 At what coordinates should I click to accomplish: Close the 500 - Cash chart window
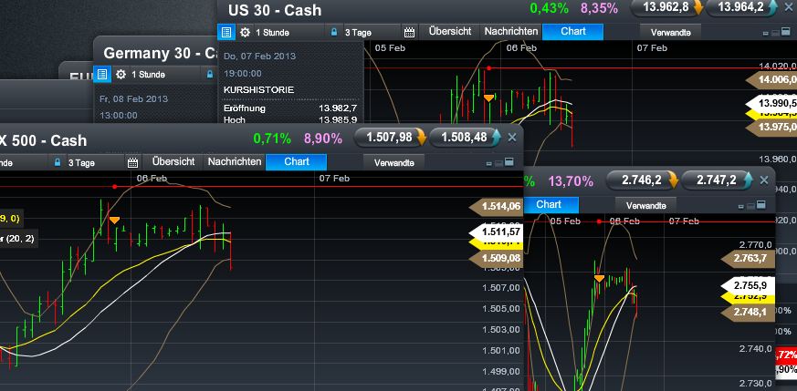tap(512, 138)
